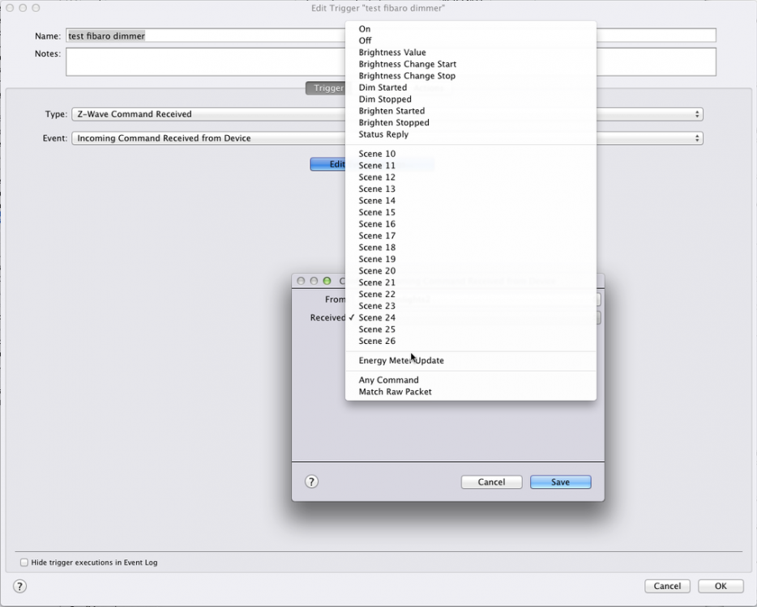Choose Match Raw Packet option
Screen dimensions: 757x607
coord(396,392)
